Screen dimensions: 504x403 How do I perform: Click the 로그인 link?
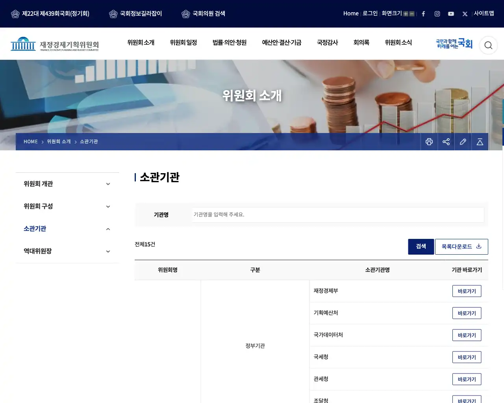click(370, 13)
